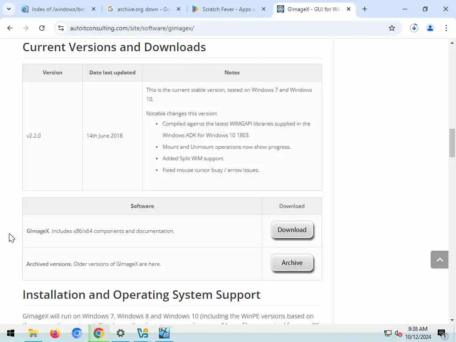This screenshot has width=456, height=342.
Task: Open network status in system tray
Action: 388,333
